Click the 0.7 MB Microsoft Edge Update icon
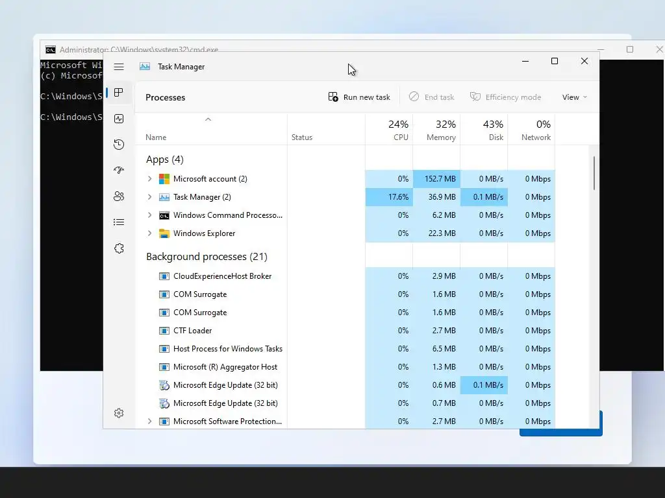This screenshot has height=498, width=665. [x=164, y=403]
